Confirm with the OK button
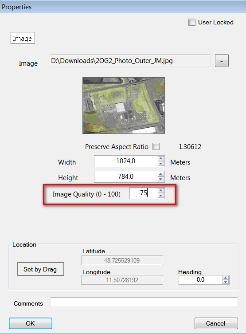Image resolution: width=246 pixels, height=334 pixels. 31,323
